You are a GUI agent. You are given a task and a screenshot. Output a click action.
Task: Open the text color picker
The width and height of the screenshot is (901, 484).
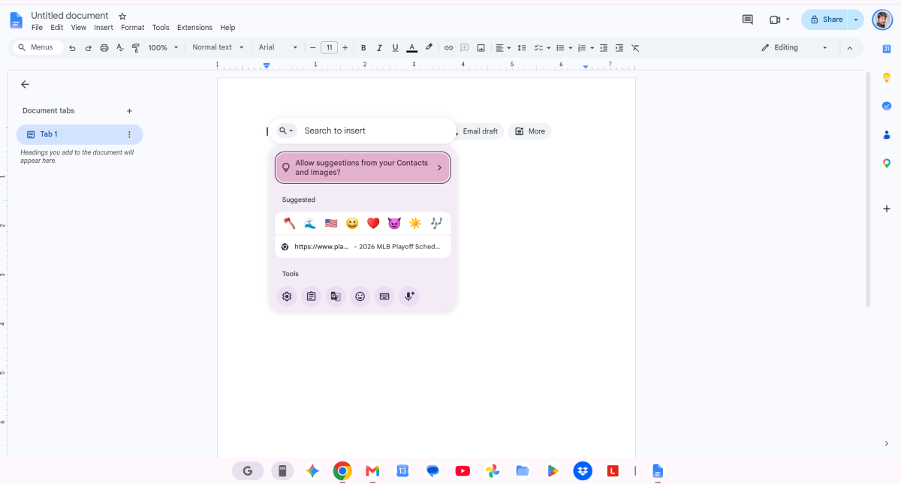click(411, 47)
